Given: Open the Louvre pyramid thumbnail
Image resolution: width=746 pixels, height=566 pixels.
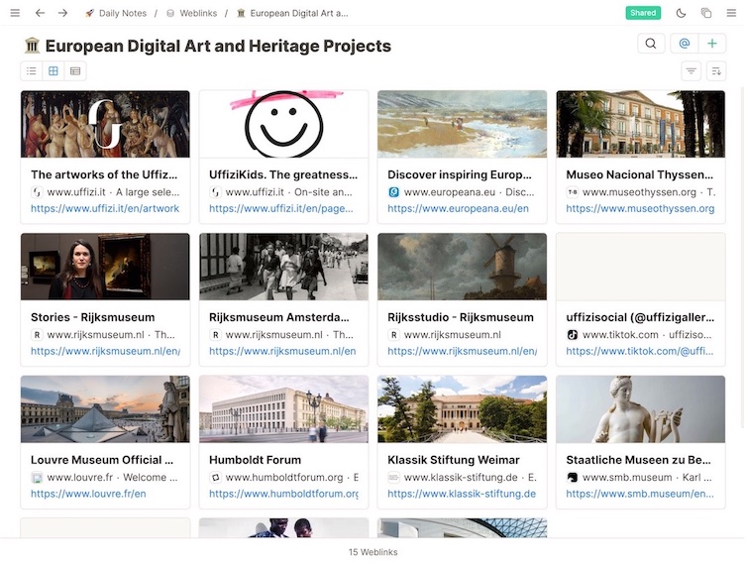Looking at the screenshot, I should tap(105, 409).
